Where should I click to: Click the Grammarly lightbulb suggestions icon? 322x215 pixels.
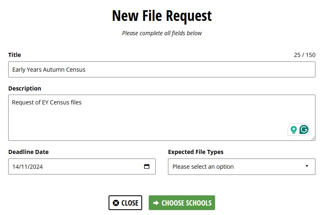(294, 130)
